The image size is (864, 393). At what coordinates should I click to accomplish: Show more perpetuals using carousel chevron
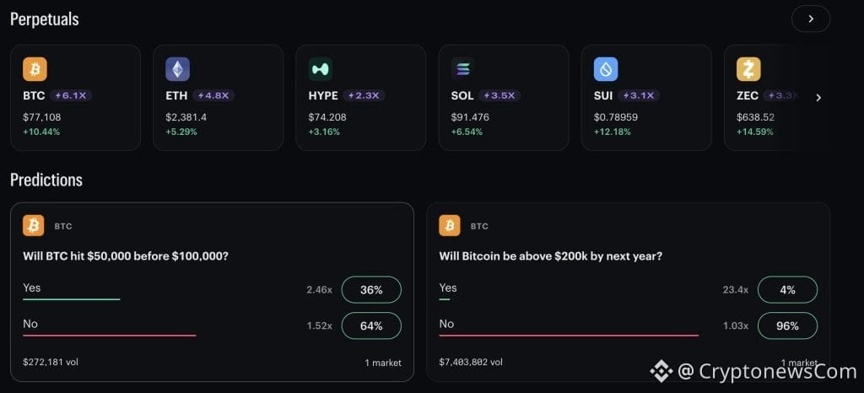coord(818,98)
